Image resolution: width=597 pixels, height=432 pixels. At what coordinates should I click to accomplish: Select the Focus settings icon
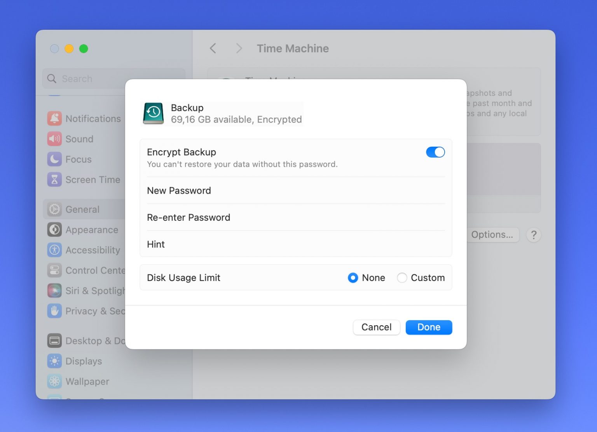(x=54, y=159)
